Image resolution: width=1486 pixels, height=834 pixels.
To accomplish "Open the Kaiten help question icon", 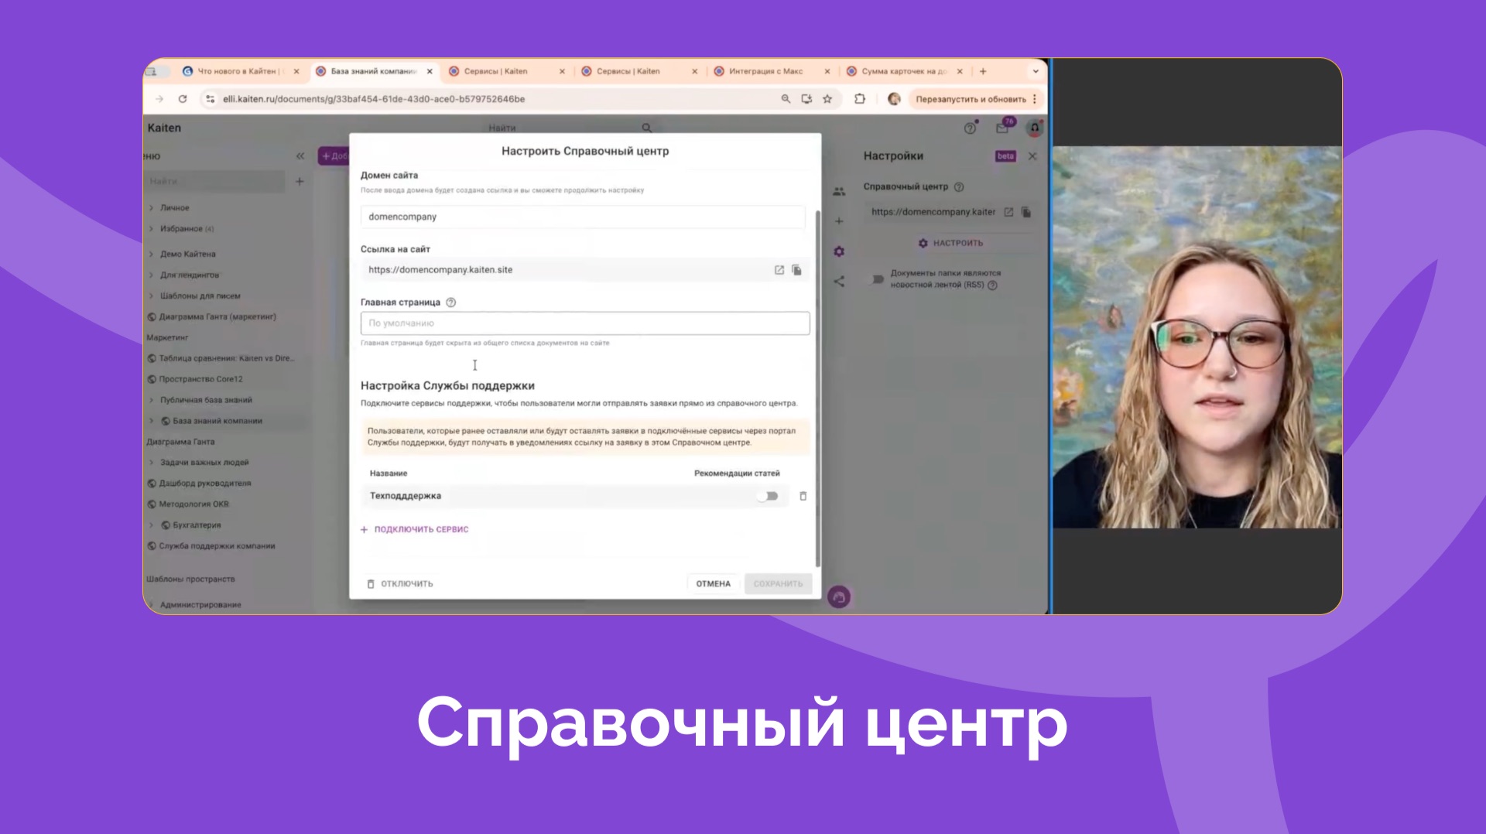I will [970, 128].
